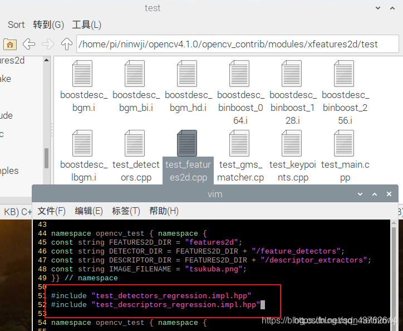
Task: Minimize the test file manager window
Action: pos(378,8)
